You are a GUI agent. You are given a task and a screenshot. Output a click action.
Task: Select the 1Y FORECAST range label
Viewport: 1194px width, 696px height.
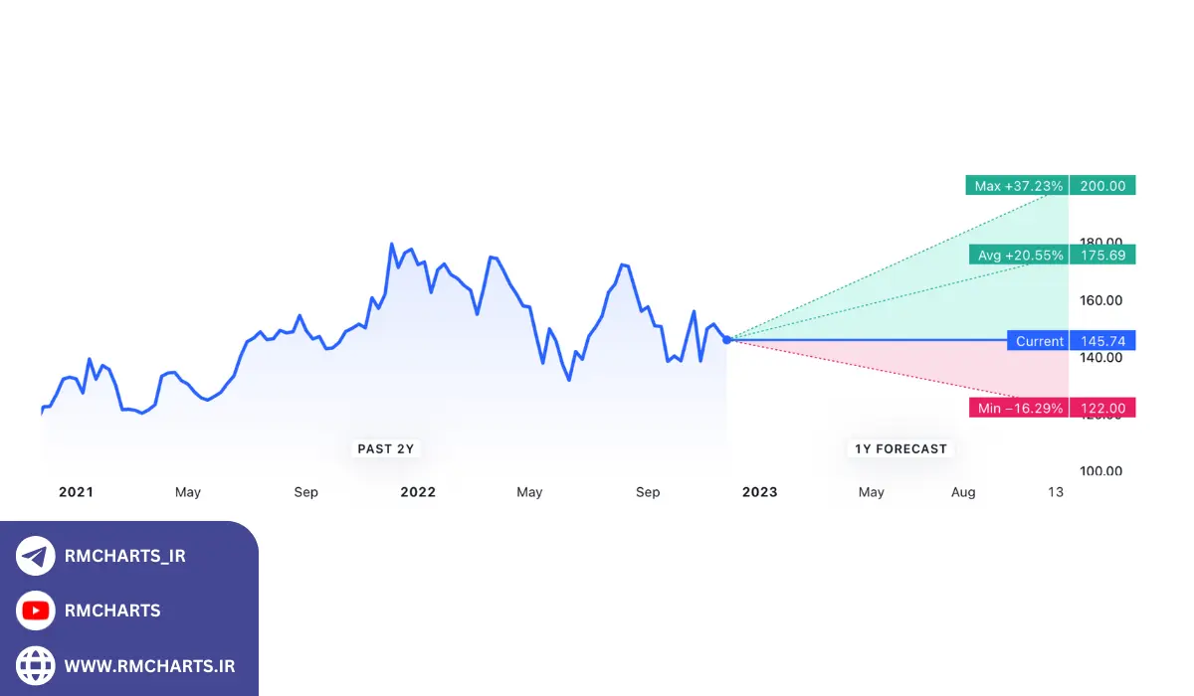click(x=900, y=449)
